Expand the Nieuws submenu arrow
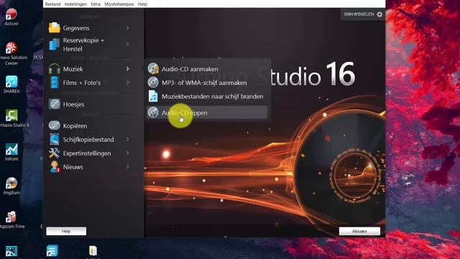Screen dimensions: 460x259 coord(128,167)
